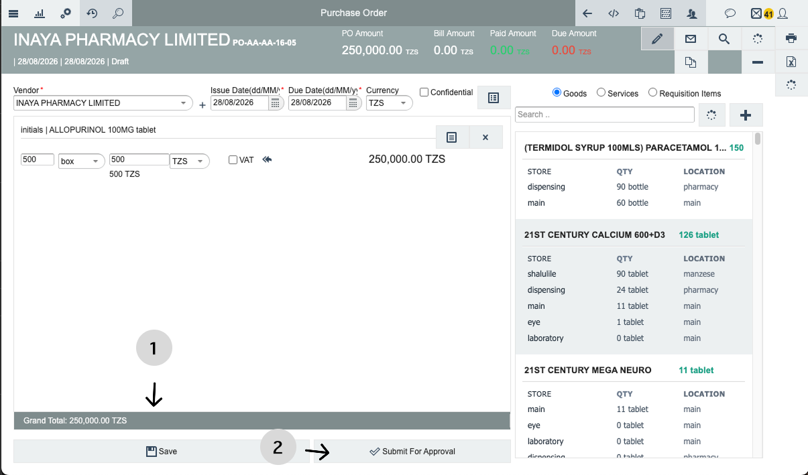This screenshot has width=808, height=475.
Task: Open the Vendor dropdown
Action: (103, 103)
